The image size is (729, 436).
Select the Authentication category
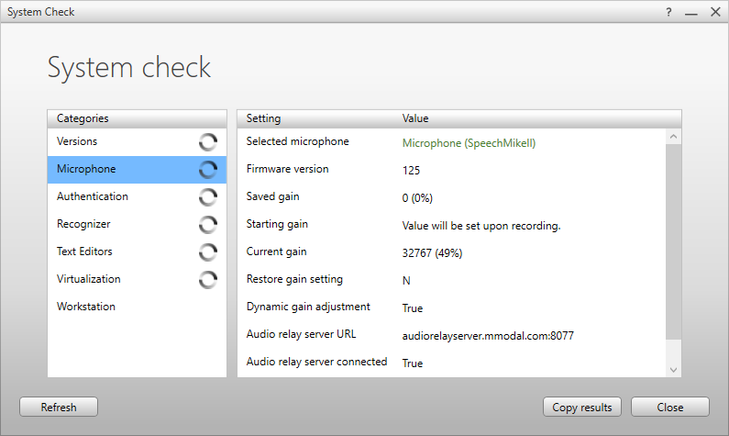(92, 196)
